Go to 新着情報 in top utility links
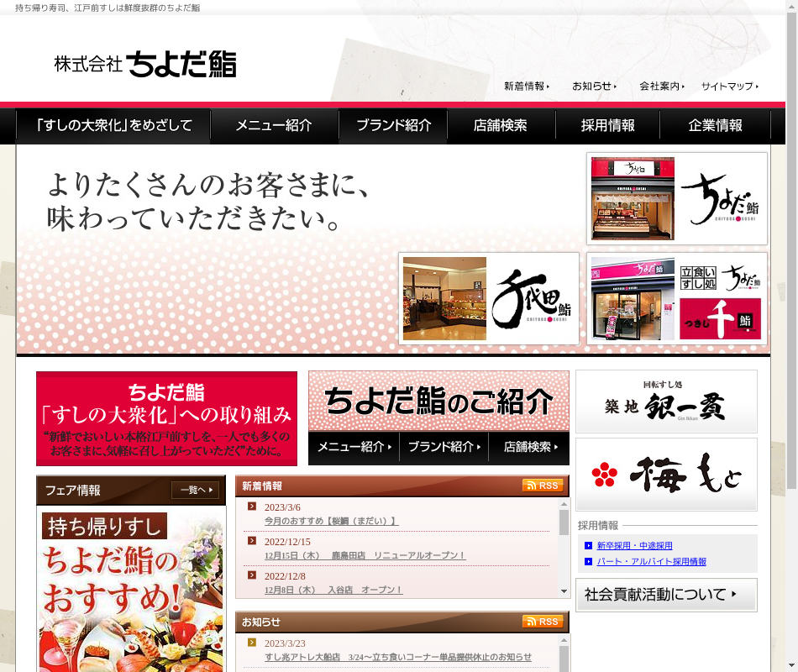798x672 pixels. (x=527, y=87)
